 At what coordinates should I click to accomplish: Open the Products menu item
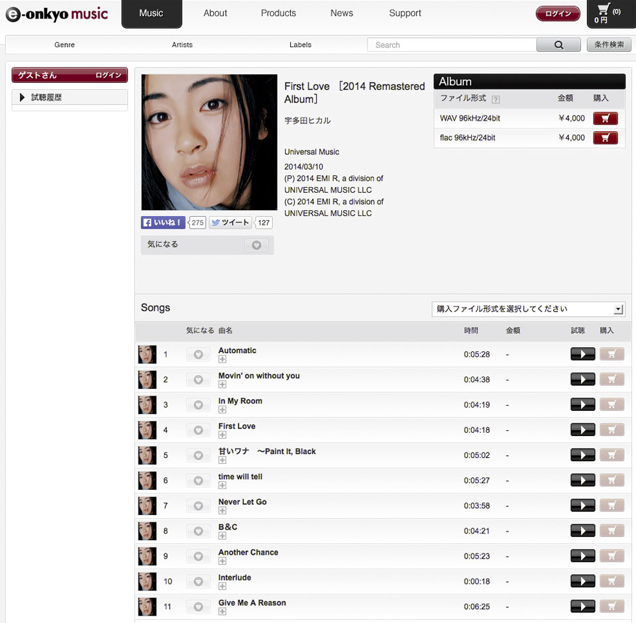pos(278,13)
